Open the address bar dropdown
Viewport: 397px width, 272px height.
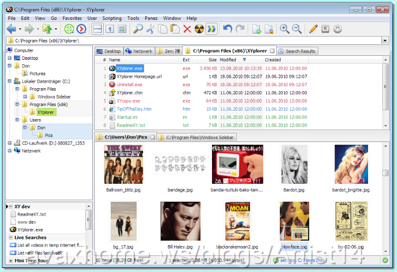click(385, 41)
